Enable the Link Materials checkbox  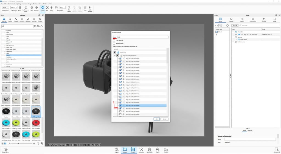(x=114, y=40)
